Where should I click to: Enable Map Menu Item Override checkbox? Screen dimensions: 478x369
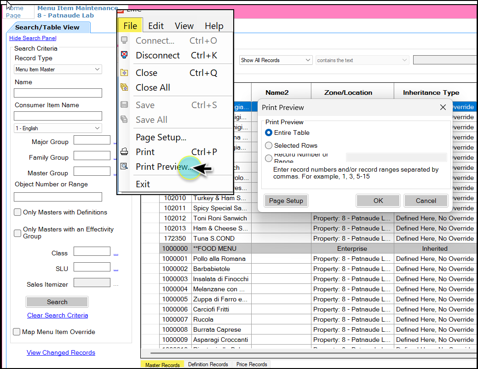coord(17,332)
